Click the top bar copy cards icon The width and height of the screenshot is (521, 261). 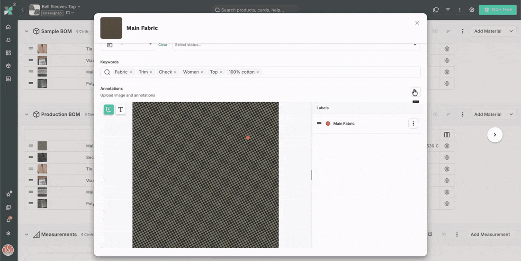(436, 9)
